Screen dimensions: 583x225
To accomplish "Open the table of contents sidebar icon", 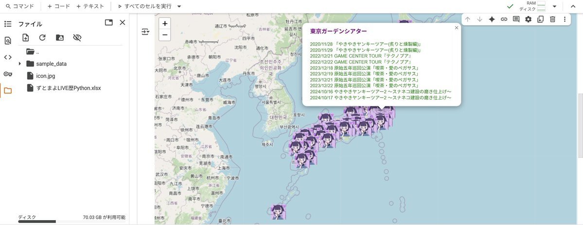I will point(8,24).
